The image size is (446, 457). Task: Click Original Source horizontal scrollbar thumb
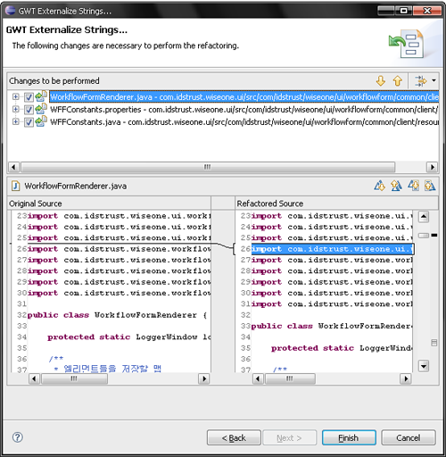coord(74,378)
